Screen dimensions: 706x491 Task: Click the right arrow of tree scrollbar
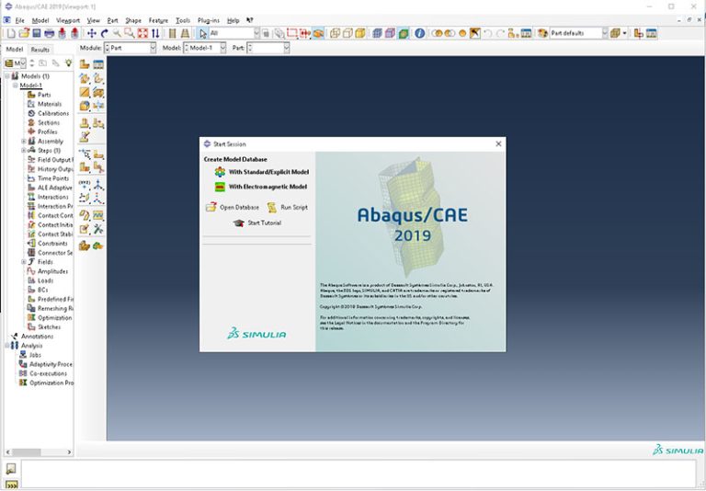tap(69, 451)
